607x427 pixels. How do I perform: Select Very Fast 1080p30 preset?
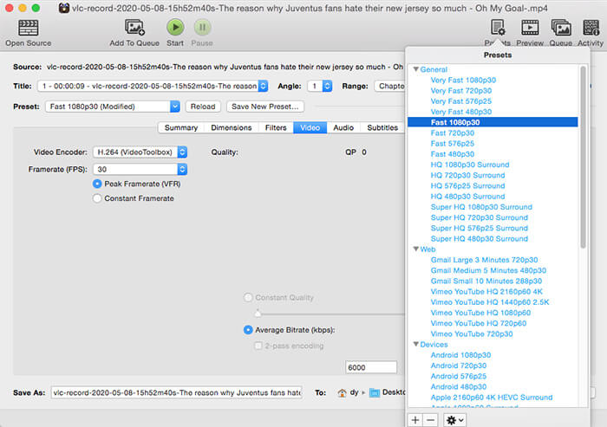(x=463, y=80)
